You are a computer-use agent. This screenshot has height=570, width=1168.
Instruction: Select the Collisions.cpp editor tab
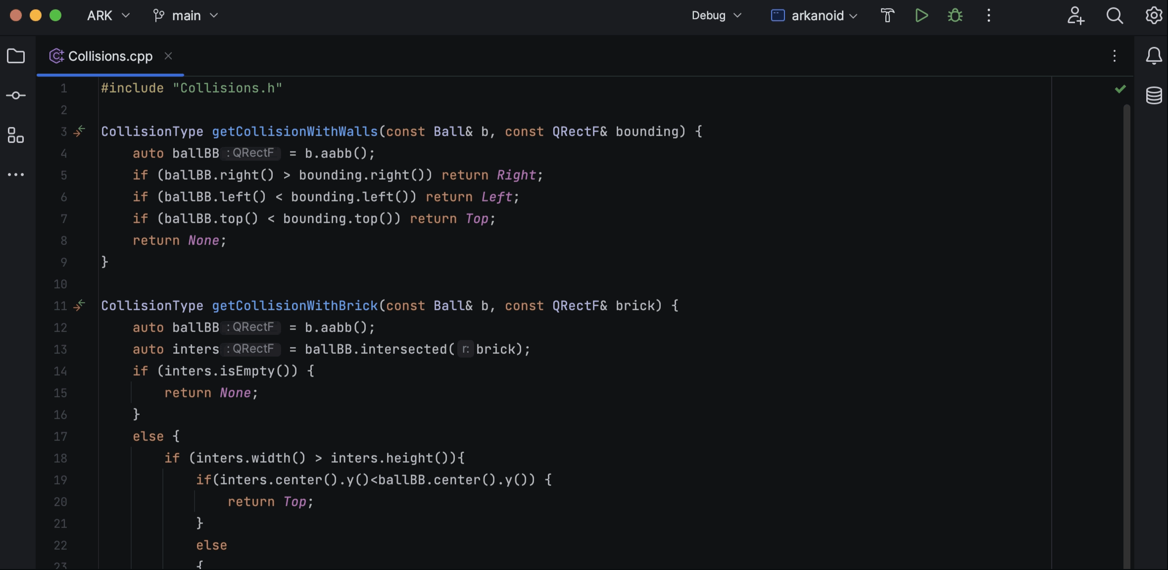pyautogui.click(x=110, y=56)
